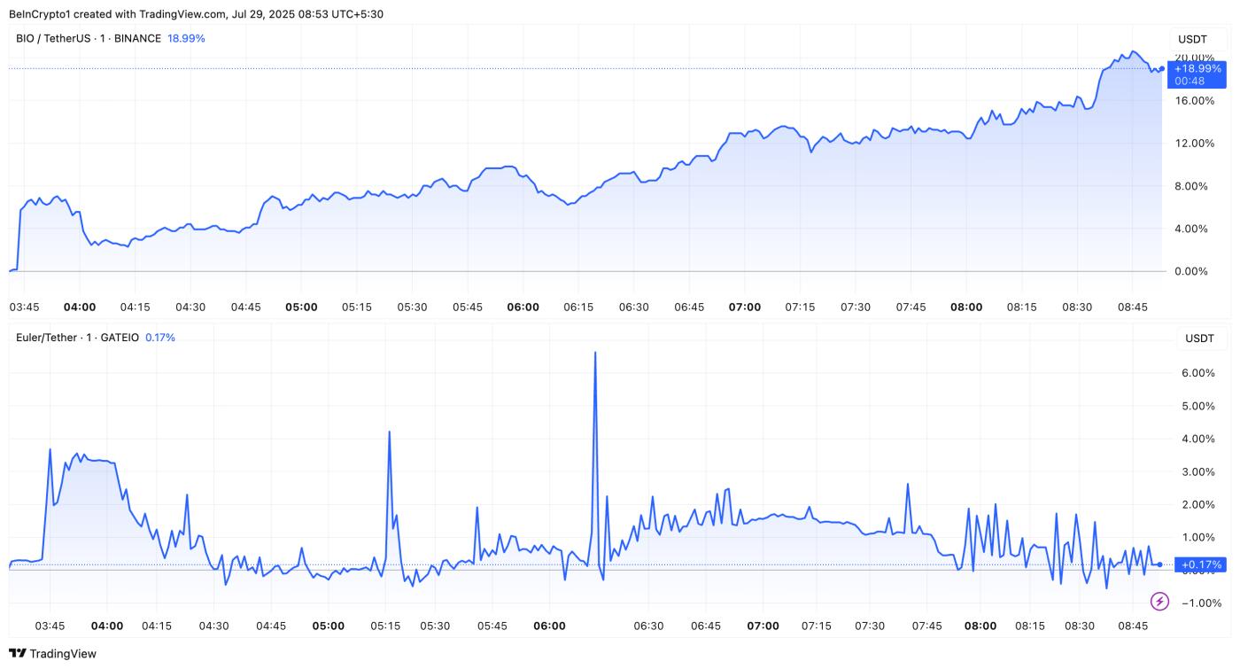Select the USDT unit button on top price scale
1240x669 pixels.
[x=1195, y=38]
